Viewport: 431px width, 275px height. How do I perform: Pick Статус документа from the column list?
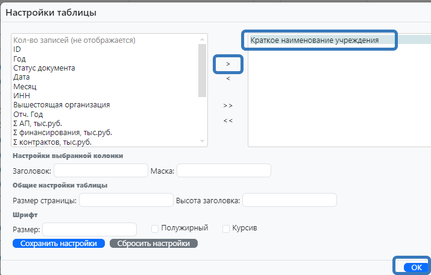pyautogui.click(x=44, y=68)
